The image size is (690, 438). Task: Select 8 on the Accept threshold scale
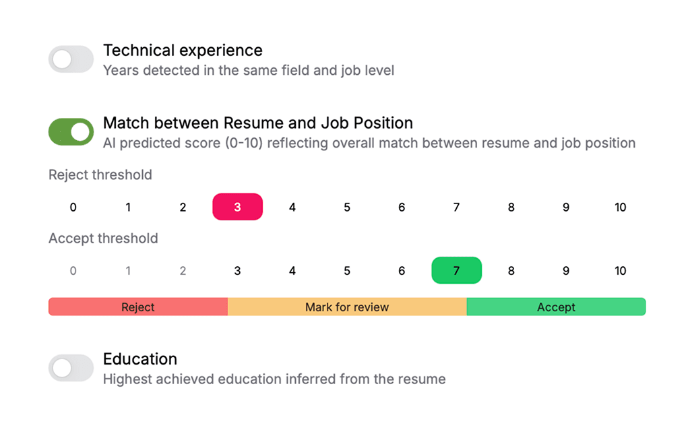click(511, 270)
